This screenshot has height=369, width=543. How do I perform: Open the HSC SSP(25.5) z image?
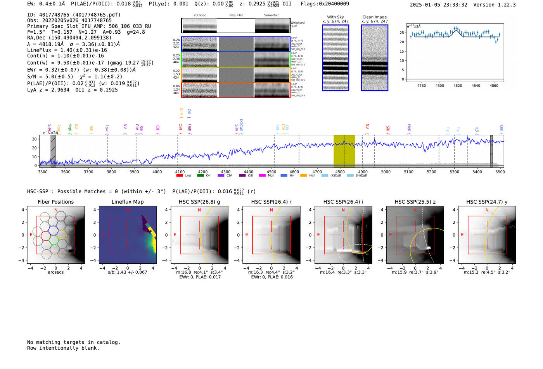click(x=415, y=235)
